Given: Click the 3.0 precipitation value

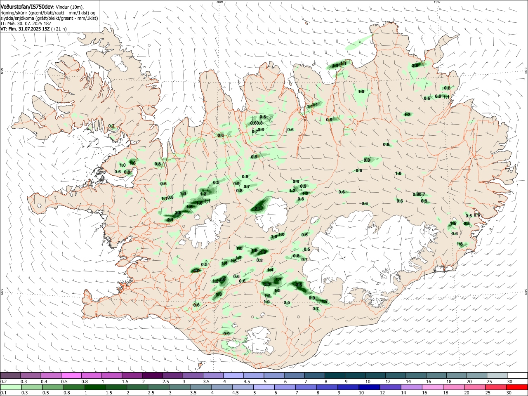Looking at the screenshot, I should point(178,213).
